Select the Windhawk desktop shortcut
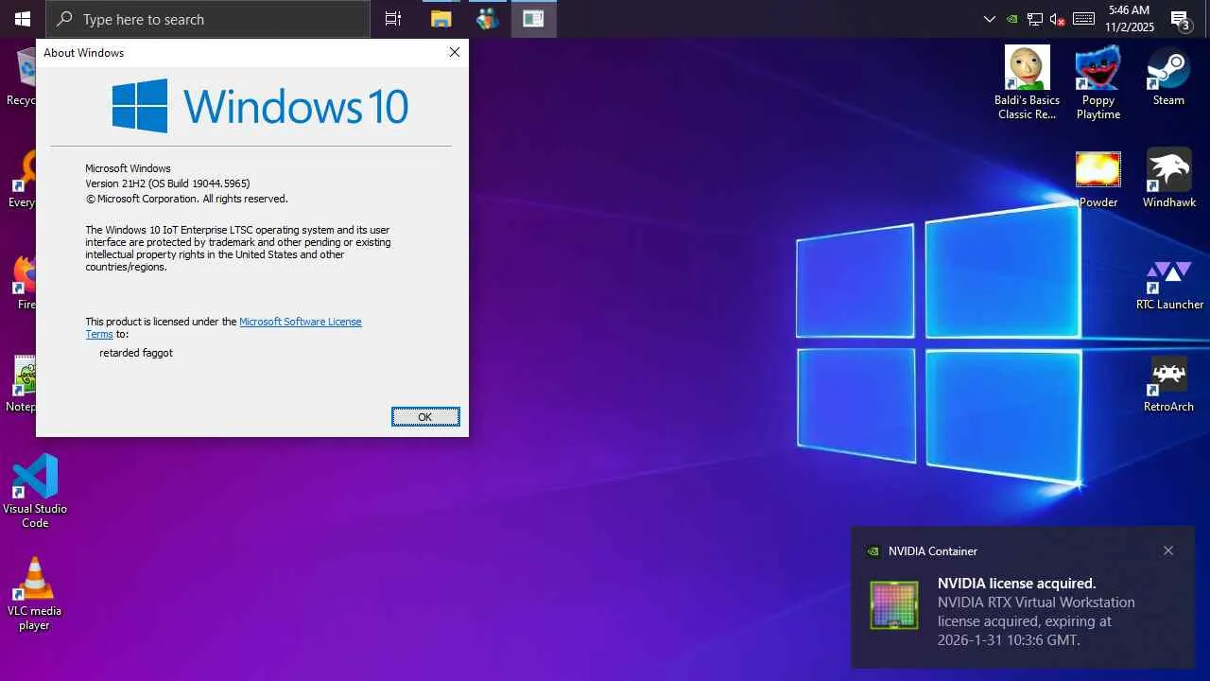Screen dimensions: 1210x681 (1169, 179)
